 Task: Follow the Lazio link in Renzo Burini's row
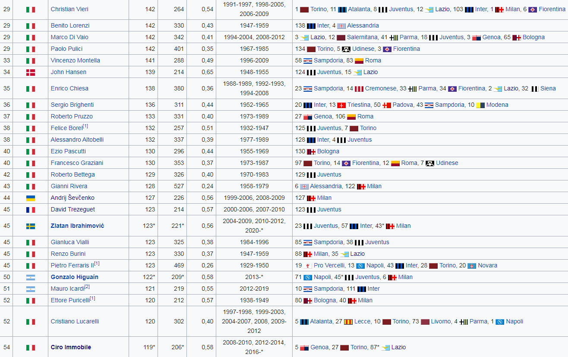pos(357,254)
